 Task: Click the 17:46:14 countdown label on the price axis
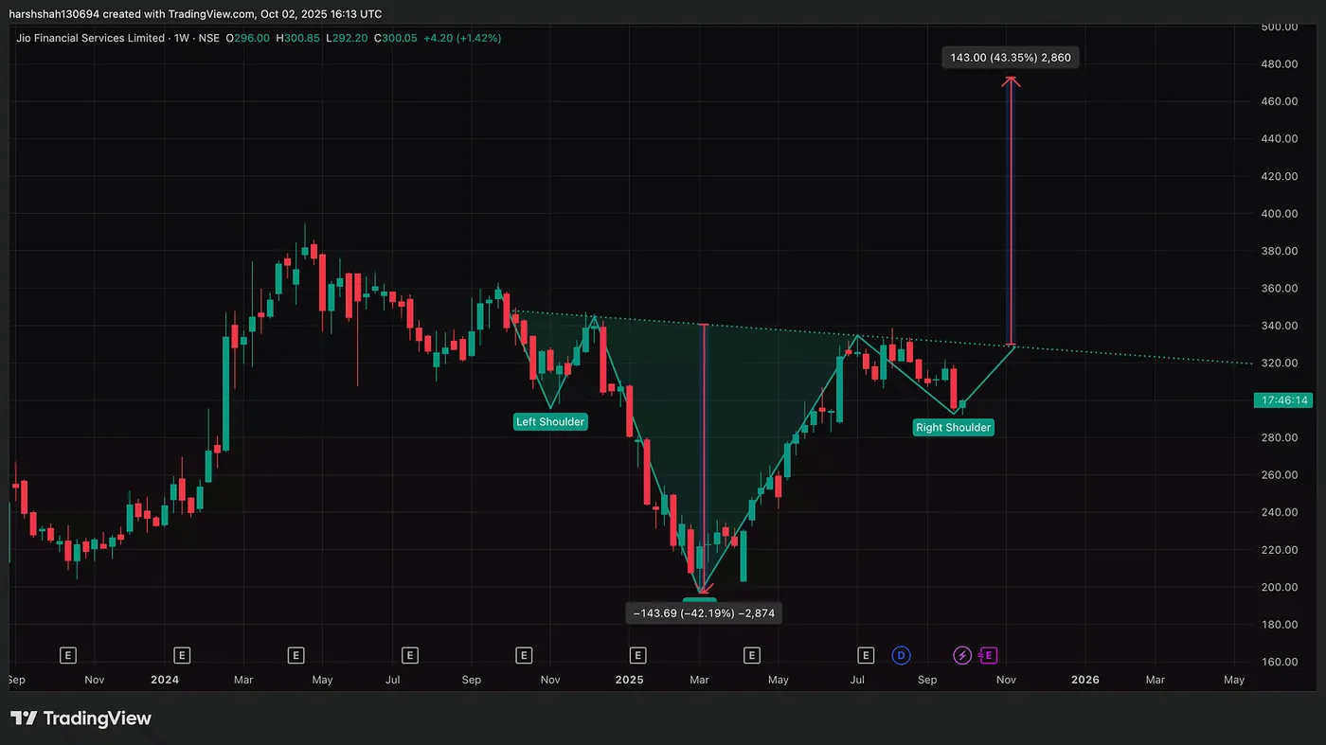click(x=1284, y=400)
